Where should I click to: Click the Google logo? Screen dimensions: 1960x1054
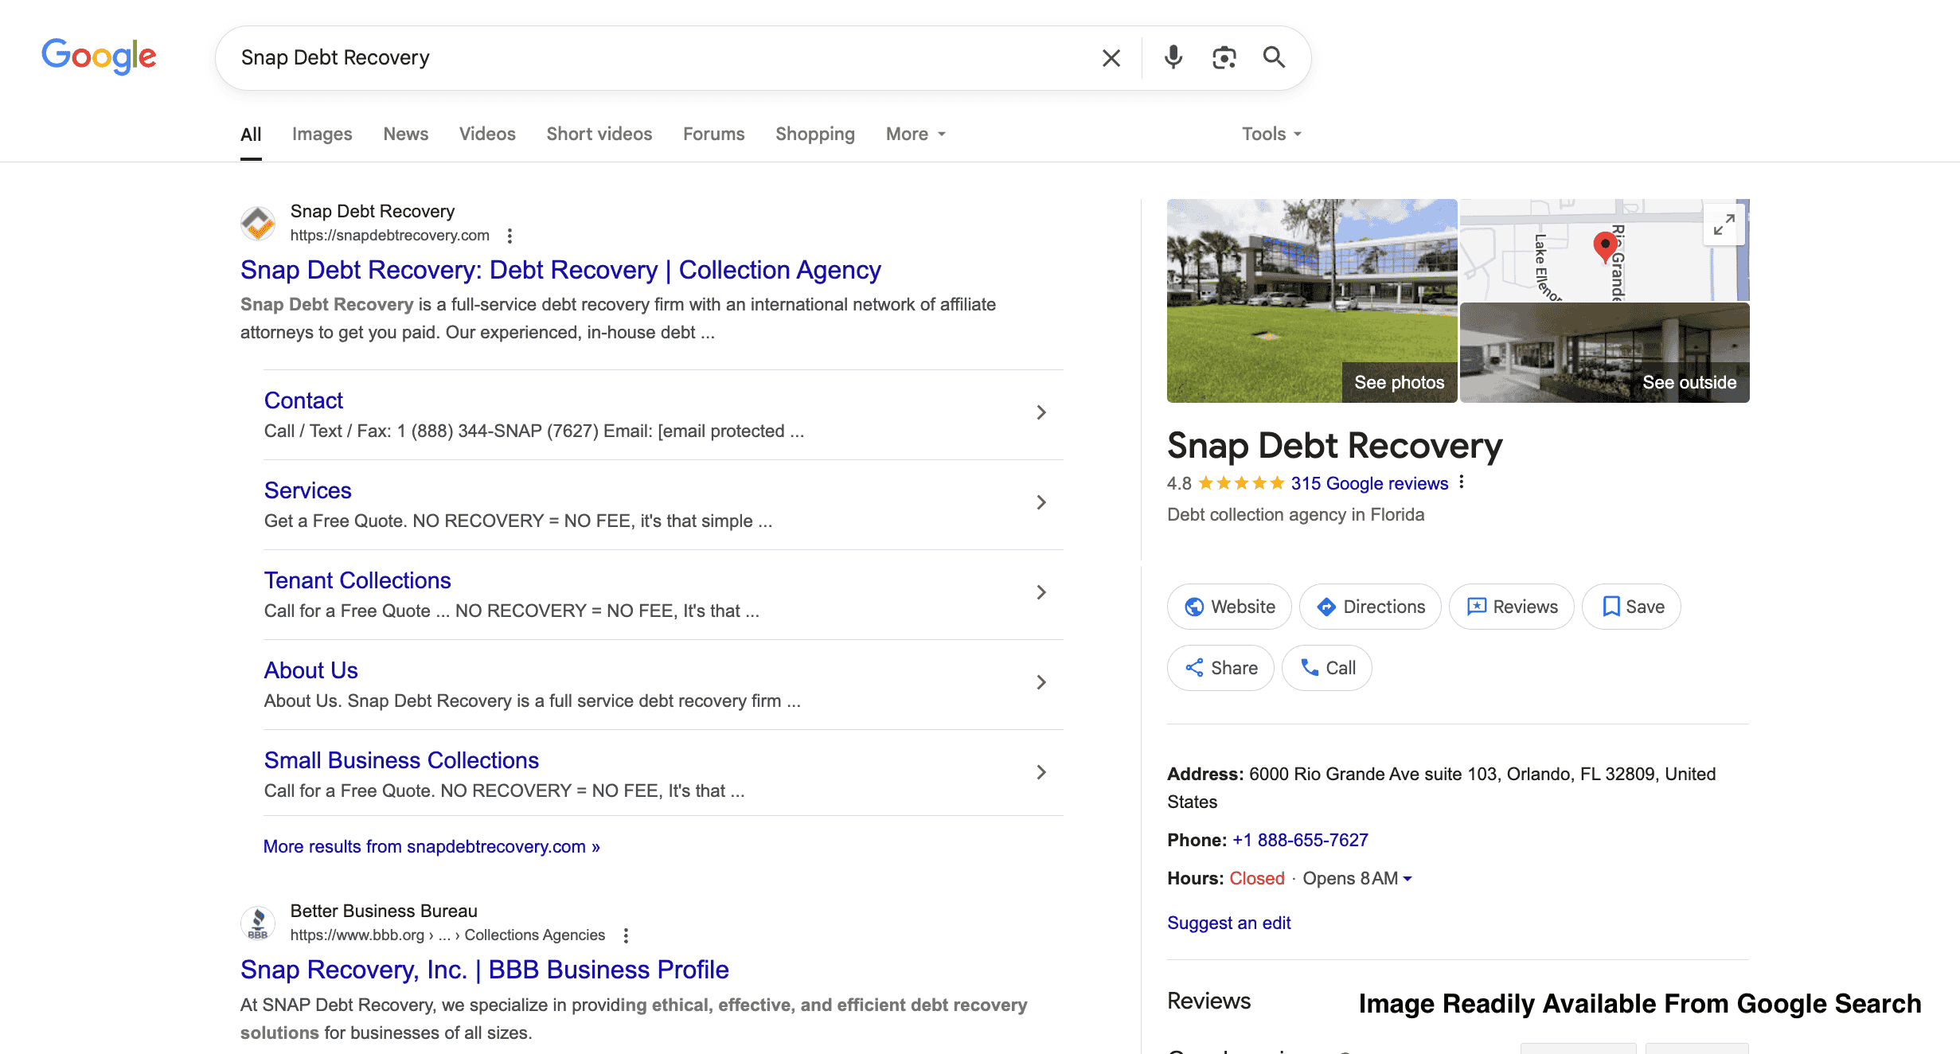99,57
